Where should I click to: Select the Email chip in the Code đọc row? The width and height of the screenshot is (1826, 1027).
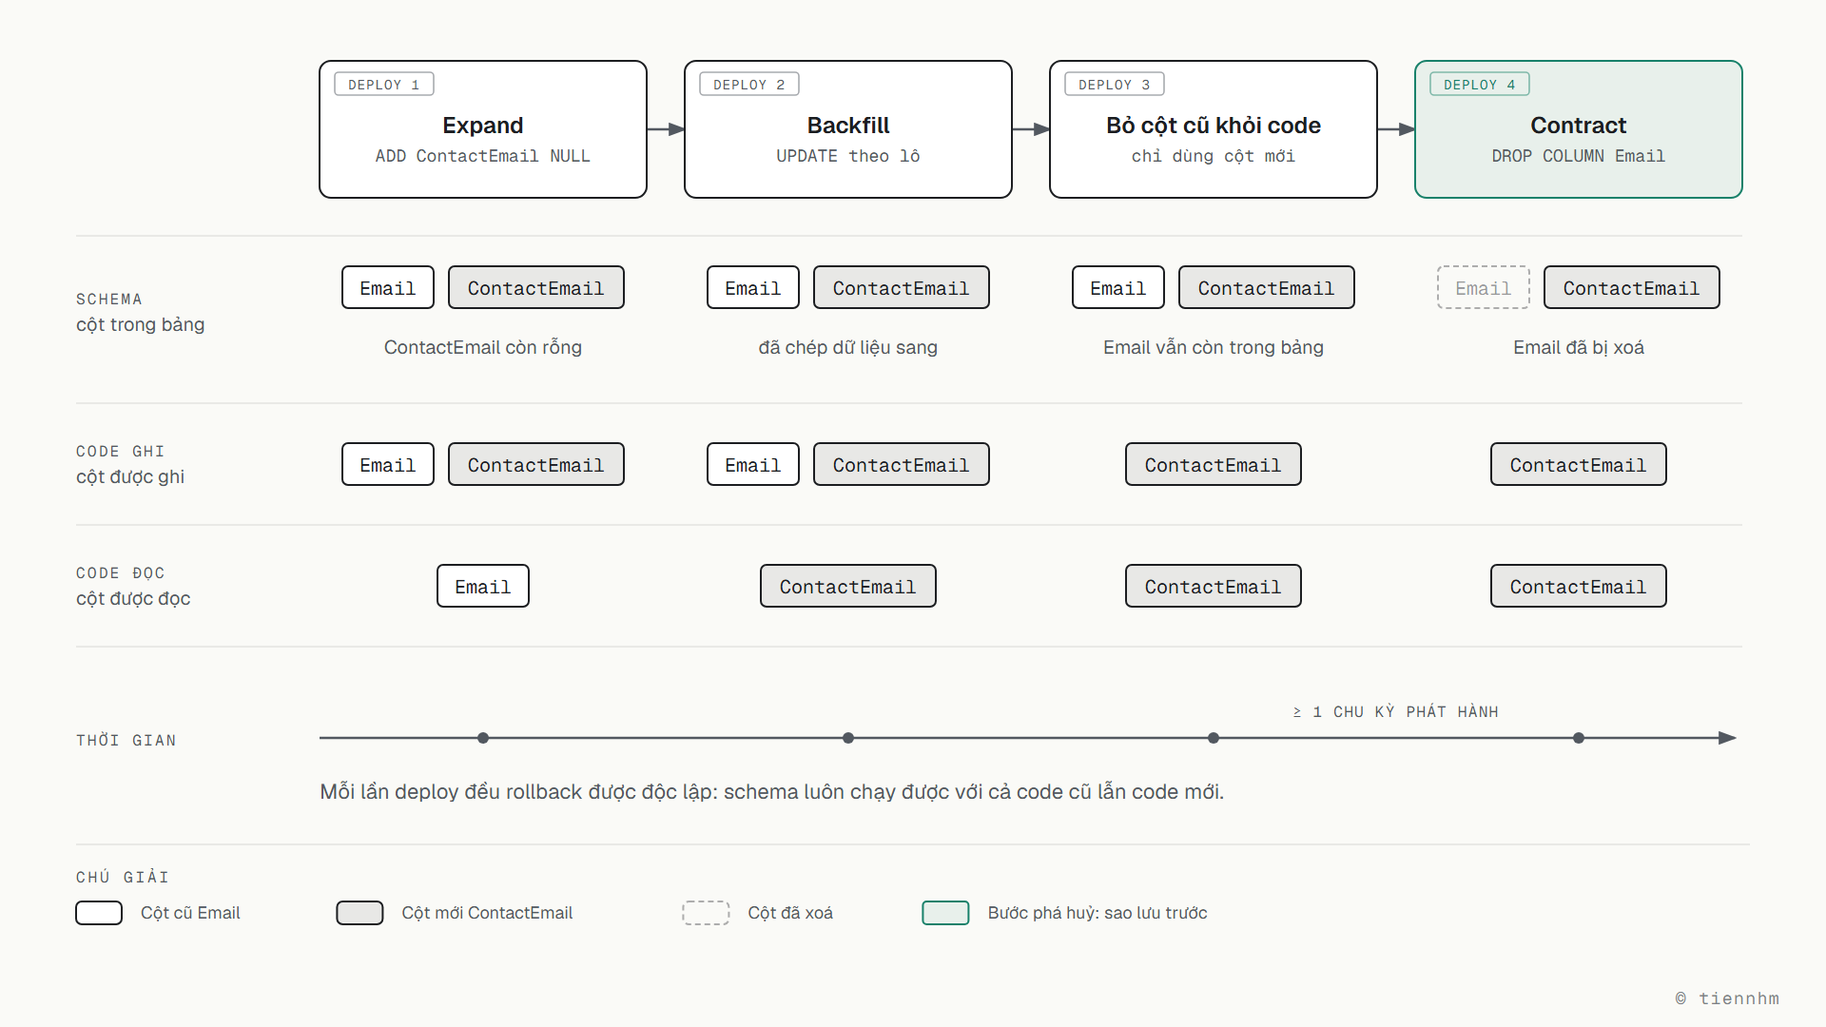(483, 586)
